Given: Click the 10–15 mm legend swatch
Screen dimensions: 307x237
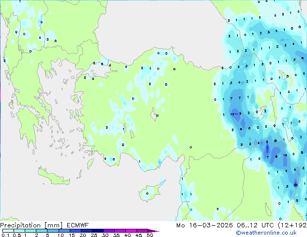Looking at the screenshot, I should (64, 231).
